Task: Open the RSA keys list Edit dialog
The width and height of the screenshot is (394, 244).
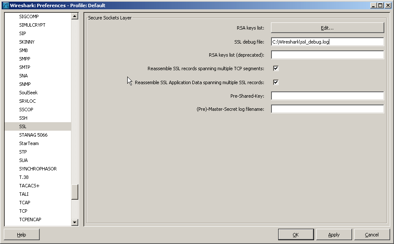Action: click(x=328, y=27)
